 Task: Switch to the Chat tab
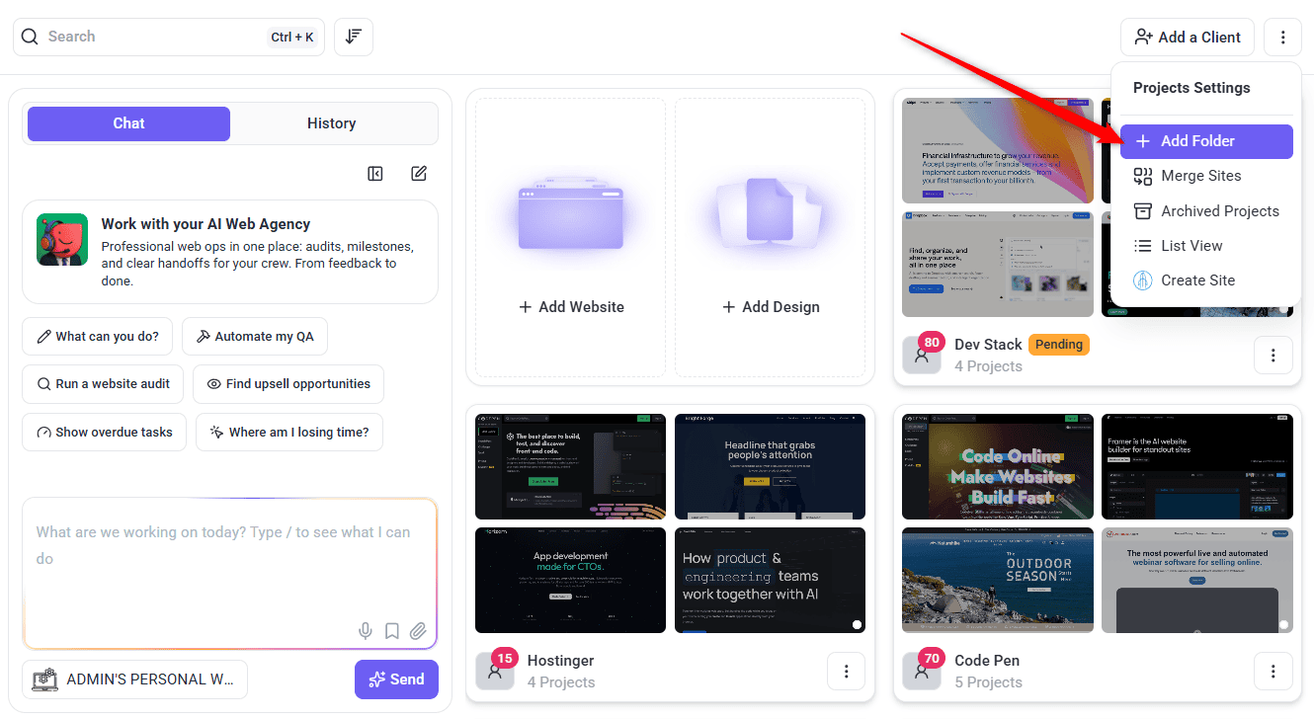128,123
